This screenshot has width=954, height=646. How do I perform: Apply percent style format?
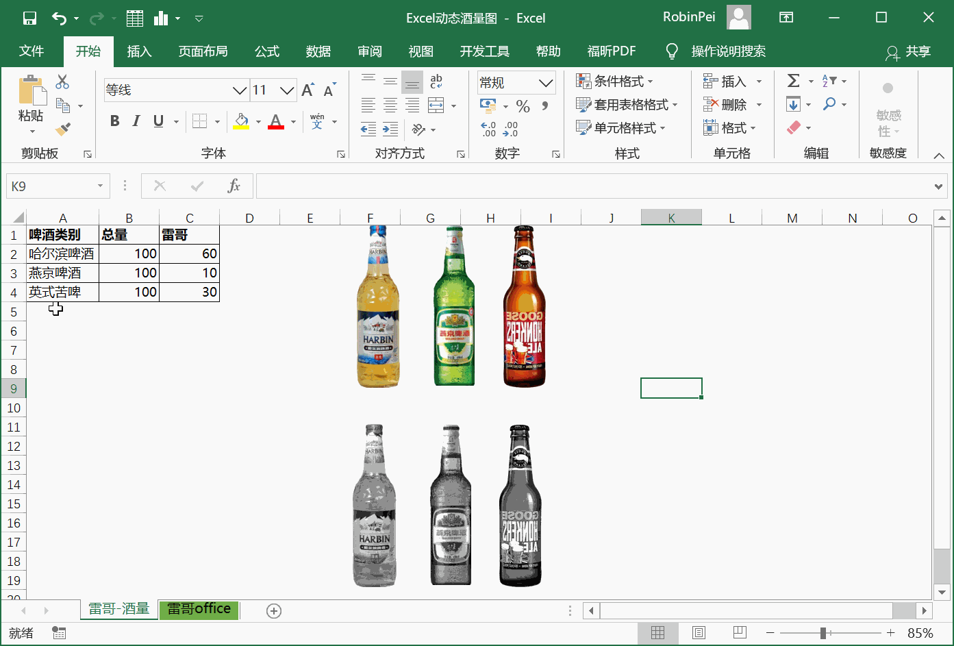[x=523, y=106]
